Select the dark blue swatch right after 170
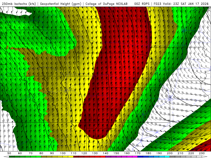Image resolution: width=211 pixels, height=158 pixels. point(140,157)
